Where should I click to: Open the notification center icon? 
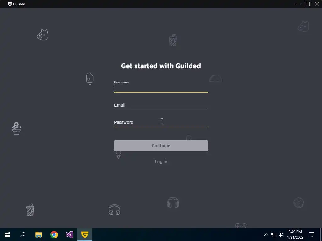point(312,235)
